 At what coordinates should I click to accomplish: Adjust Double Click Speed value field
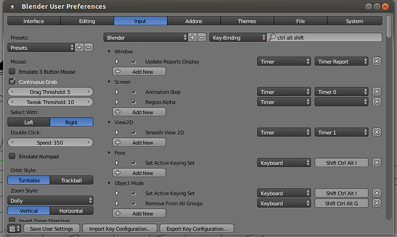(51, 142)
